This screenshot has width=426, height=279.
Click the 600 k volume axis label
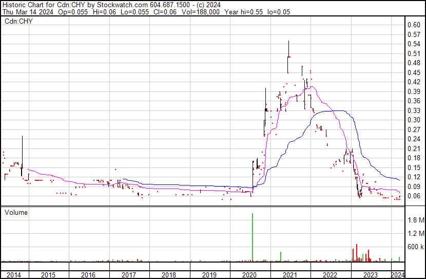click(416, 247)
